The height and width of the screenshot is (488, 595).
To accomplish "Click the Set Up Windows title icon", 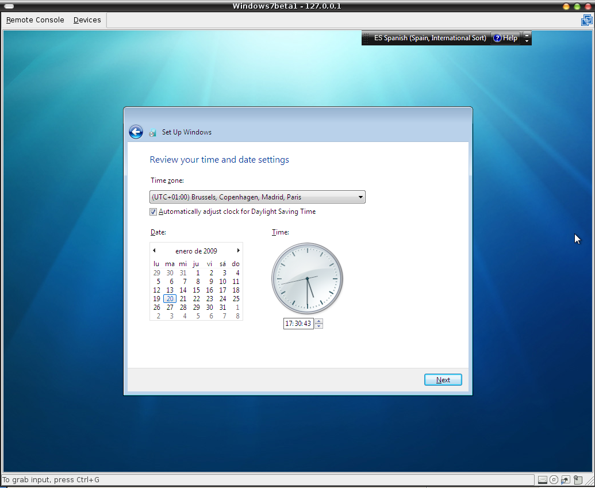I will click(x=152, y=132).
